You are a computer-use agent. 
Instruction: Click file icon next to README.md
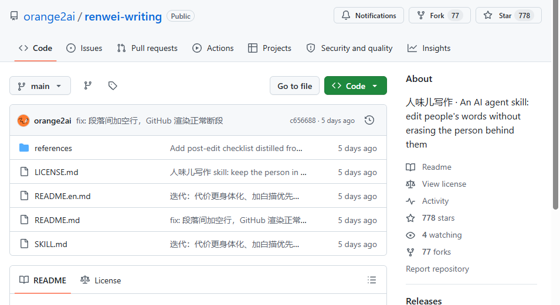pos(24,220)
